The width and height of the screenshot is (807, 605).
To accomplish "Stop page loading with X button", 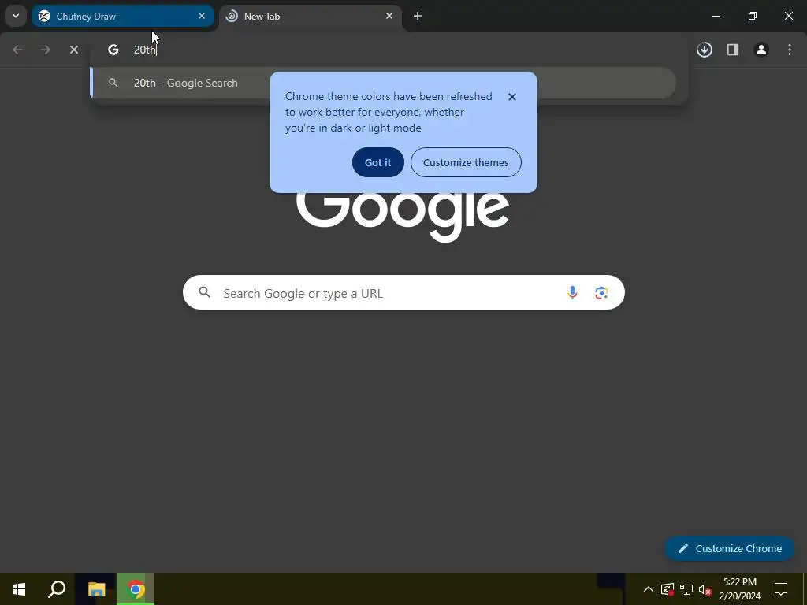I will [x=74, y=50].
